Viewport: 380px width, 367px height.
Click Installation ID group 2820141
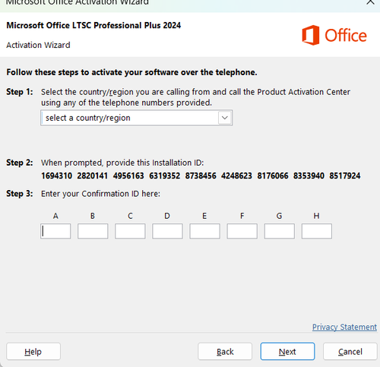[93, 176]
